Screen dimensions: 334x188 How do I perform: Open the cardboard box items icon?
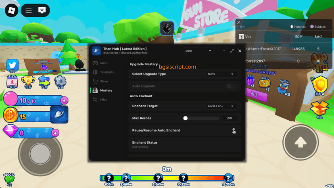click(x=319, y=109)
